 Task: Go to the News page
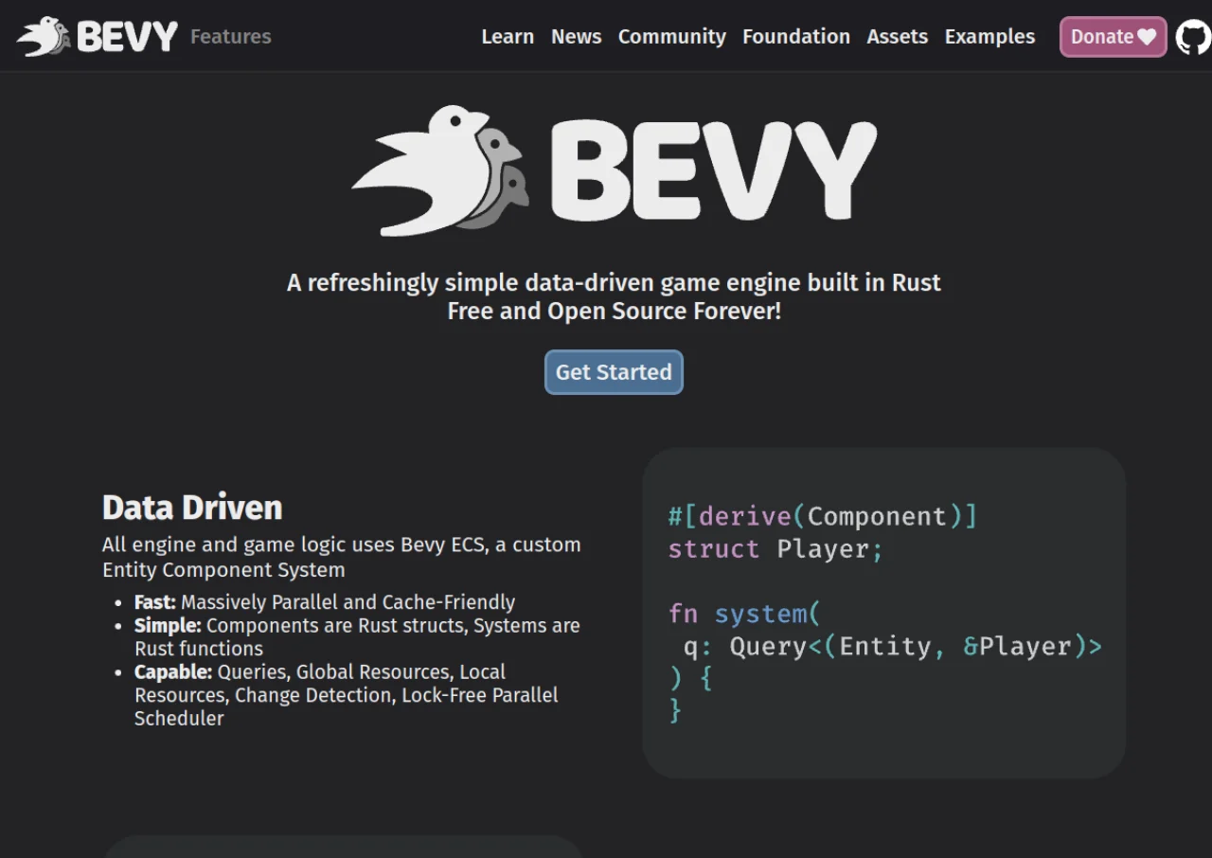(x=577, y=37)
